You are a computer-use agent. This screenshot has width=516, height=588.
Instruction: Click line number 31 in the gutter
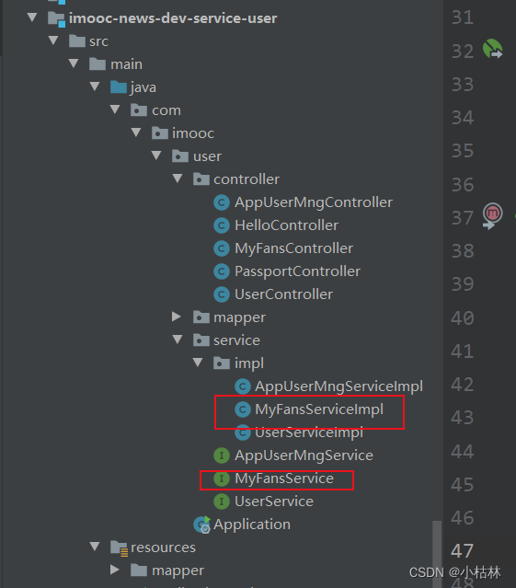point(463,17)
